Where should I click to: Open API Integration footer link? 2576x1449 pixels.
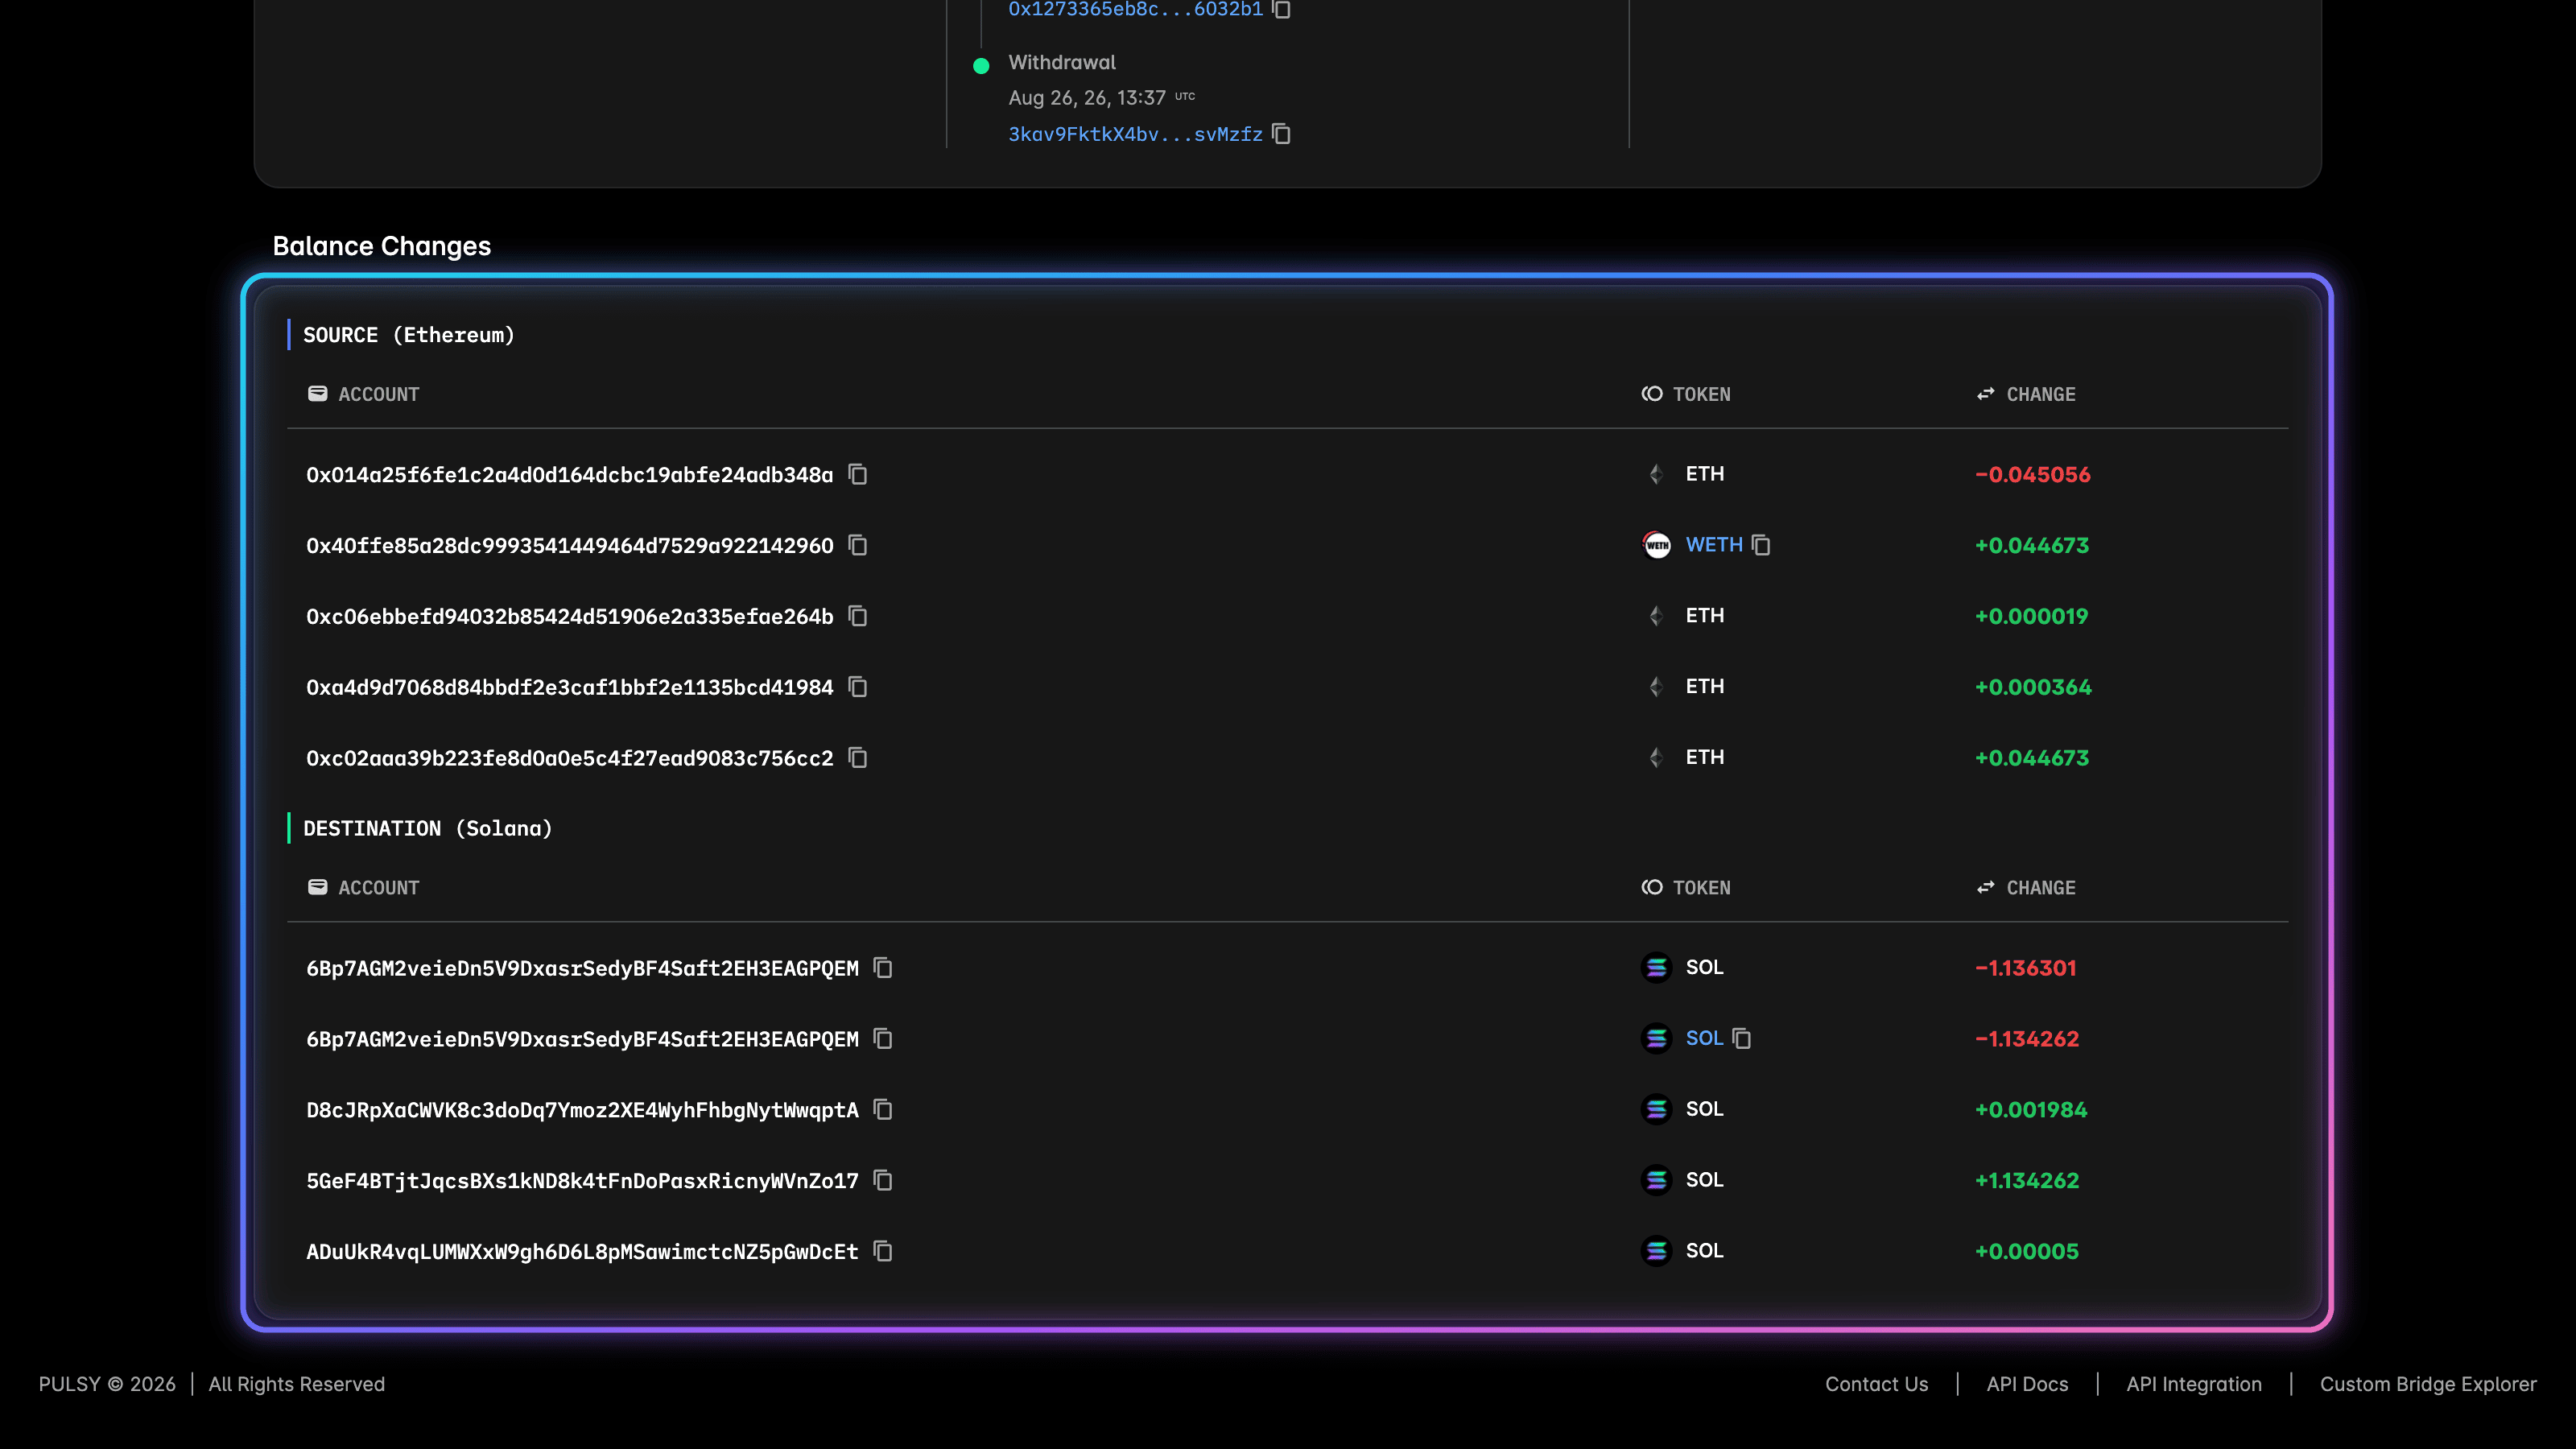[x=2194, y=1384]
